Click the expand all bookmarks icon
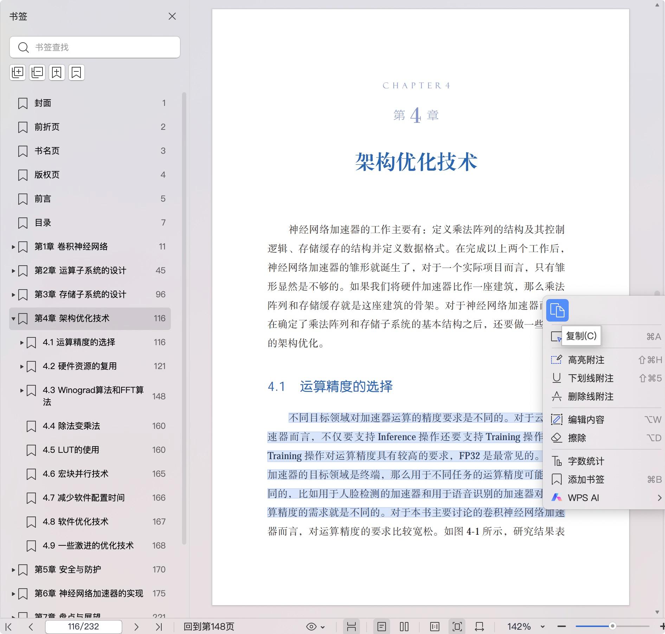 (x=18, y=72)
